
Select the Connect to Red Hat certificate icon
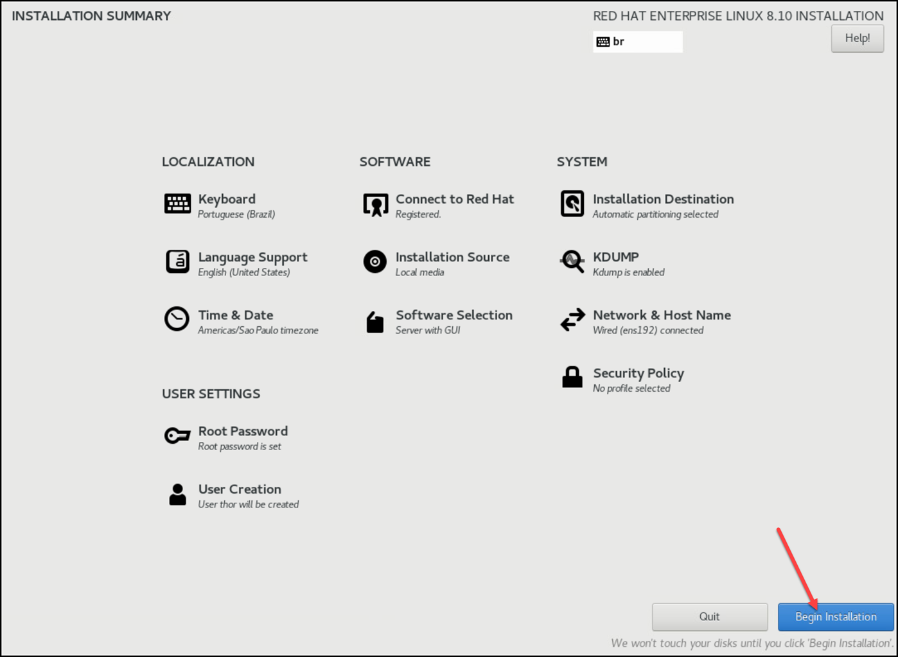(x=375, y=204)
